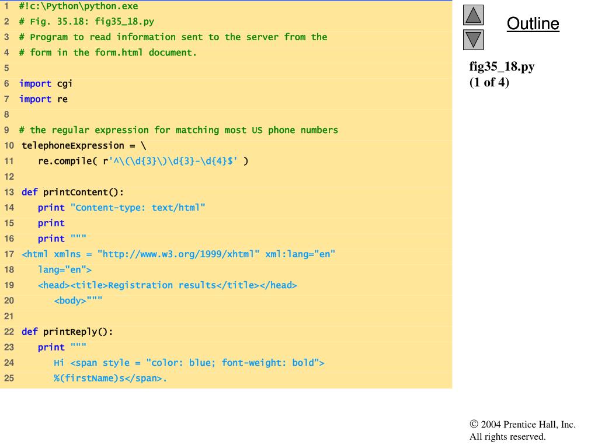Click the comment '# form in the form.html document.'
This screenshot has height=448, width=598.
tap(108, 52)
